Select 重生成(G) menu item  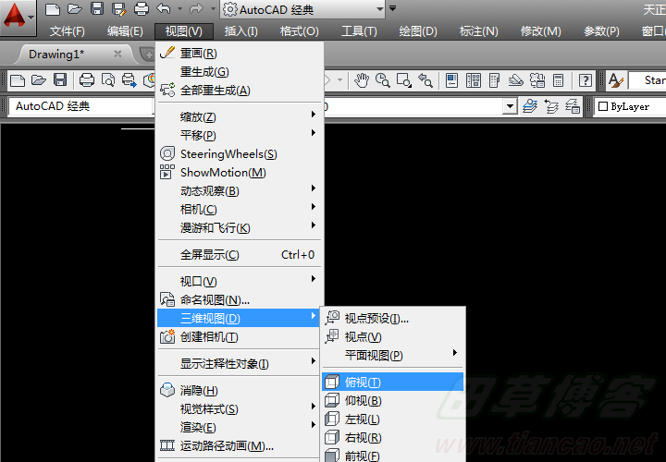point(240,72)
